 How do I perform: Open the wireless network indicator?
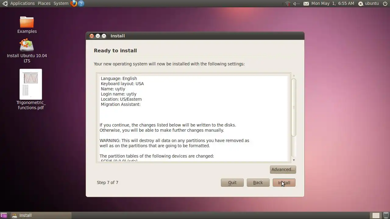coord(288,4)
